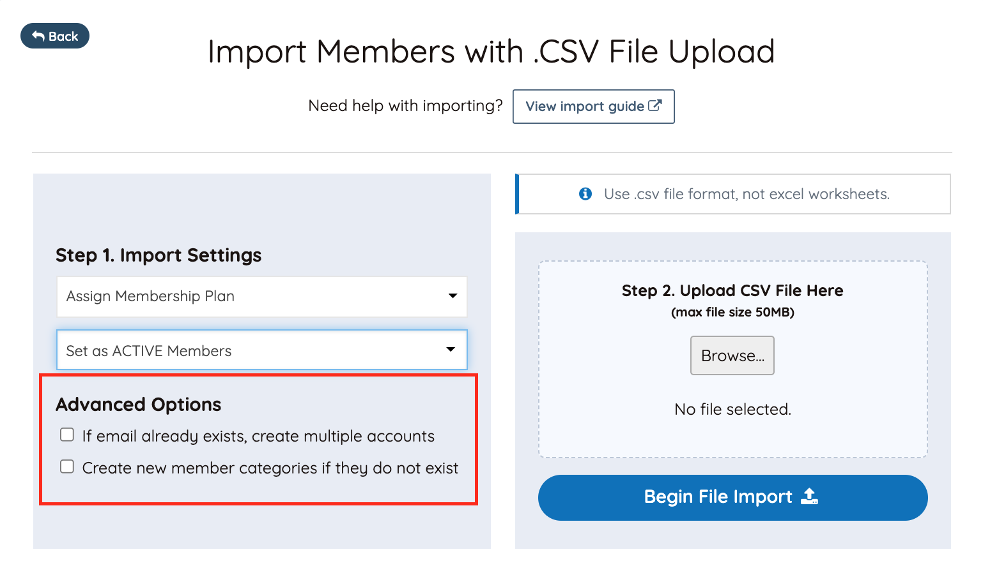Click the No file selected label

tap(732, 409)
